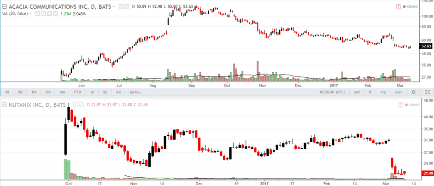Select the 1m time range

pyautogui.click(x=34, y=92)
